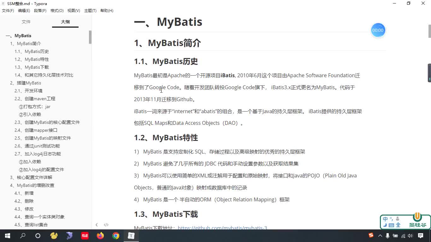431x242 pixels.
Task: Toggle punctuation mode on IME bar
Action: pos(391,218)
